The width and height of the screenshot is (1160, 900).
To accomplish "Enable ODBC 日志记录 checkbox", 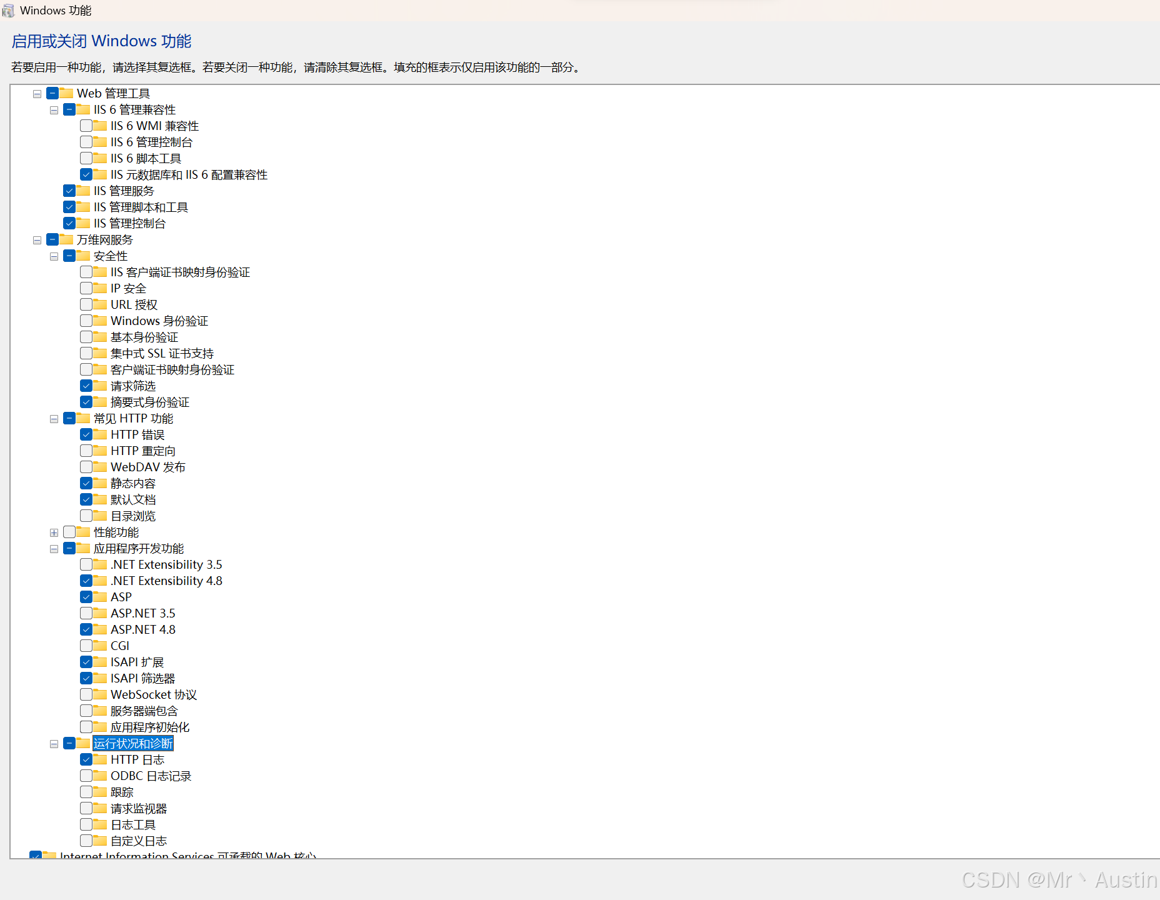I will click(x=86, y=776).
